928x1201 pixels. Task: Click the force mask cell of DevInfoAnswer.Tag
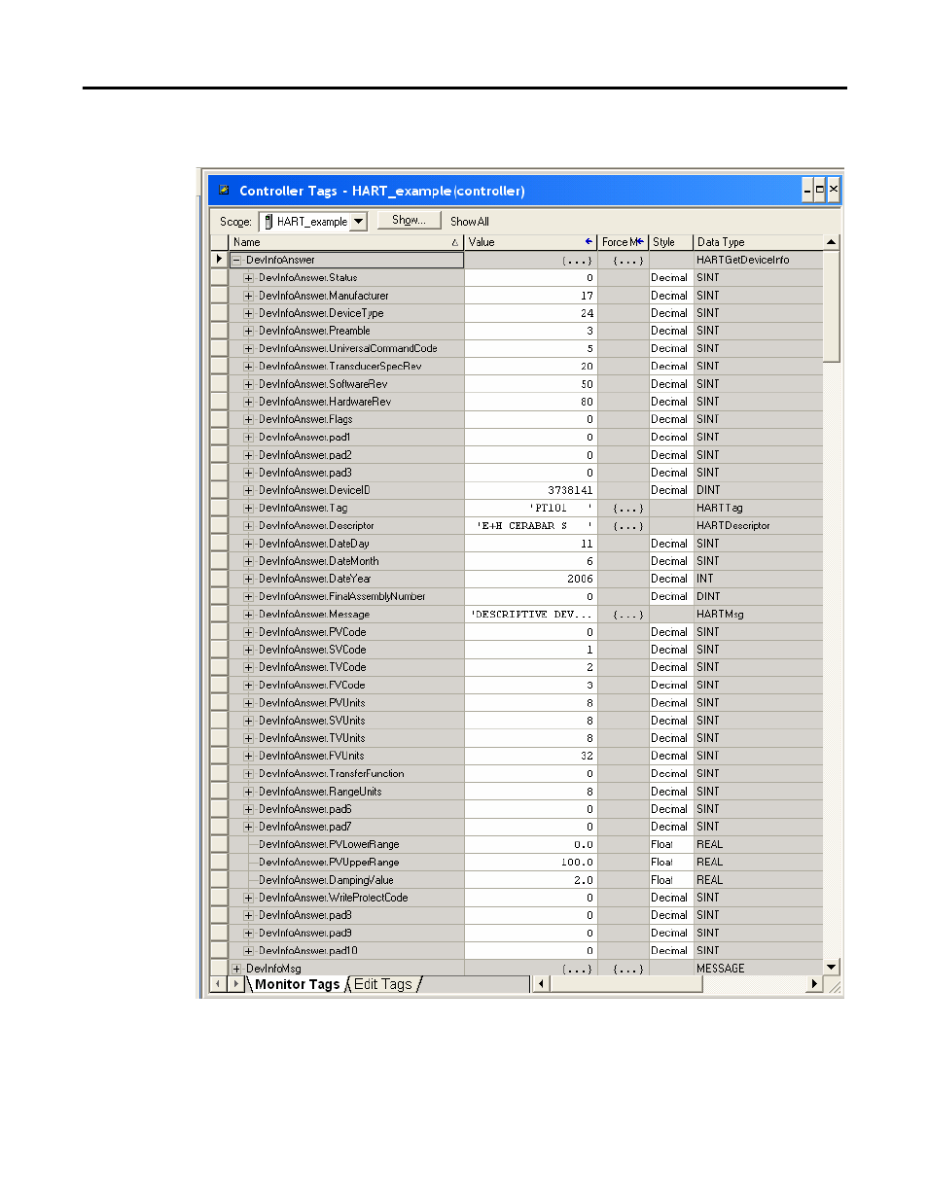[623, 509]
